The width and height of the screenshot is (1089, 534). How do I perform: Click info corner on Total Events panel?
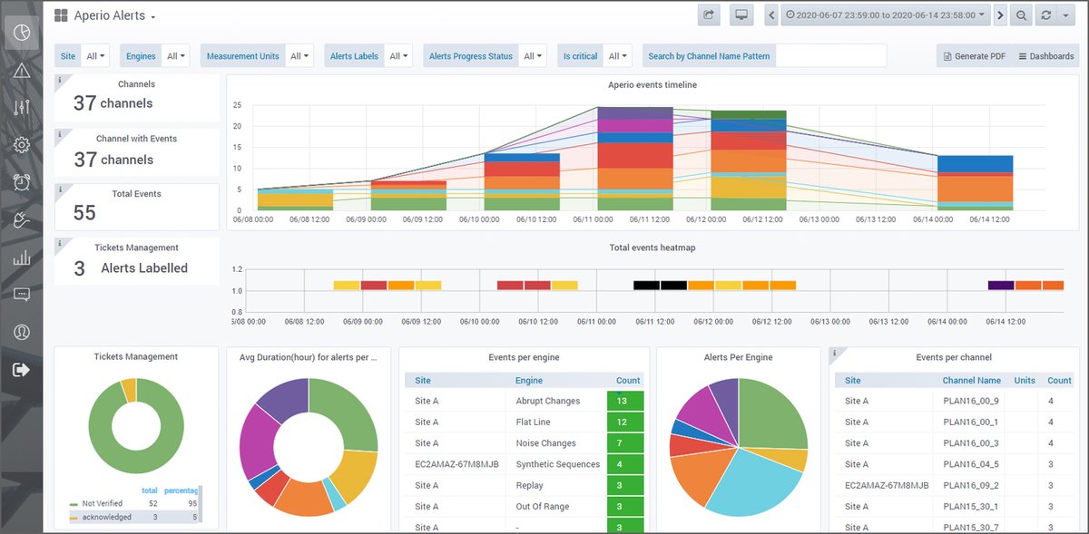(x=59, y=189)
